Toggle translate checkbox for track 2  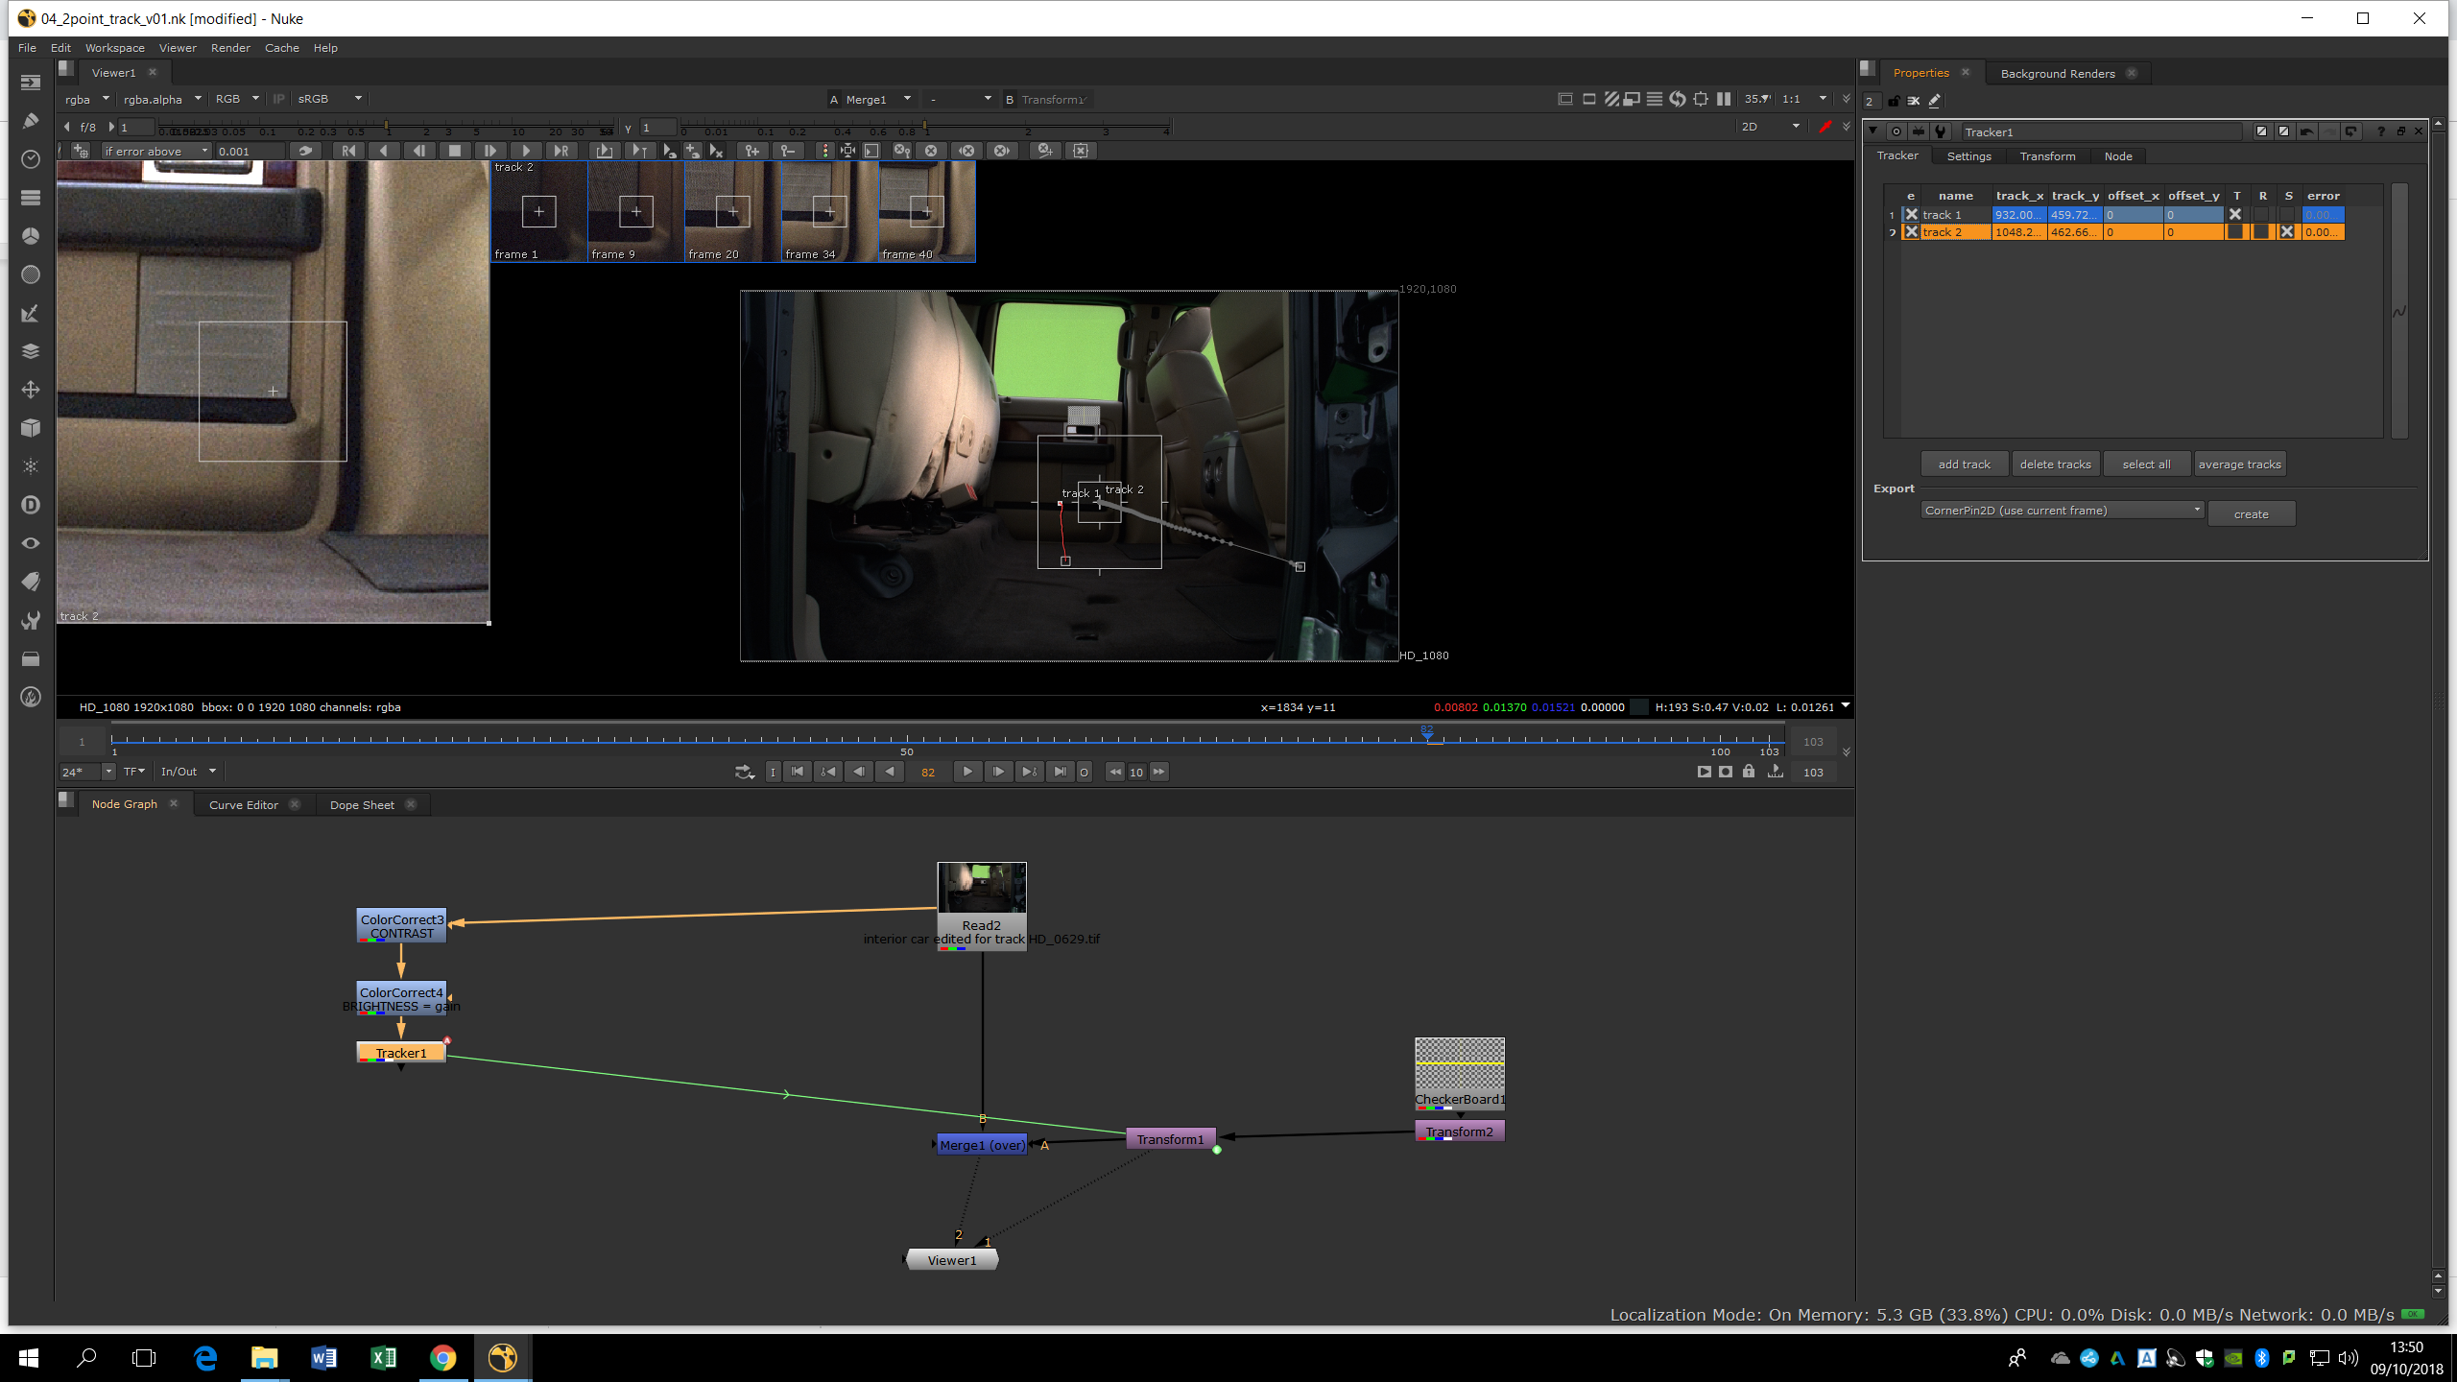coord(2235,232)
